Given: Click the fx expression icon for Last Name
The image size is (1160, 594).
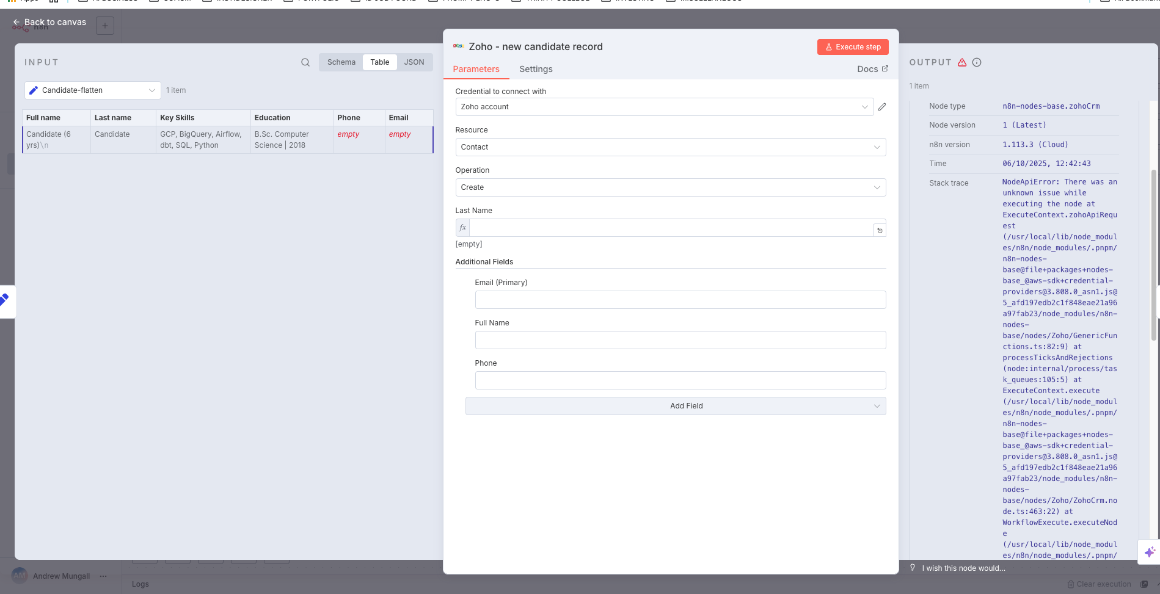Looking at the screenshot, I should (462, 228).
